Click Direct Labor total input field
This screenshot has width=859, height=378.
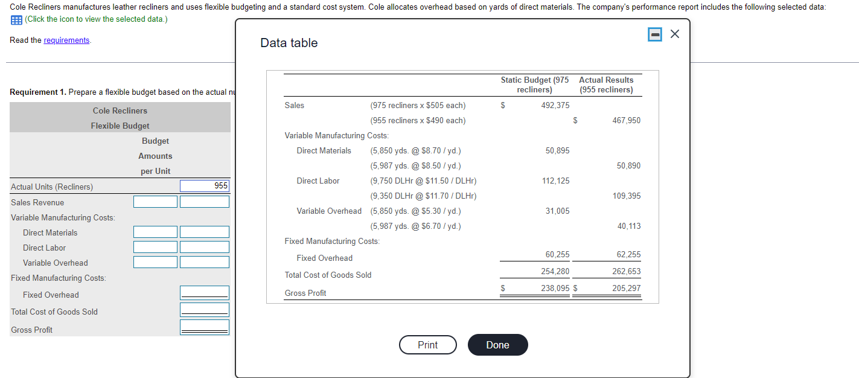click(205, 247)
